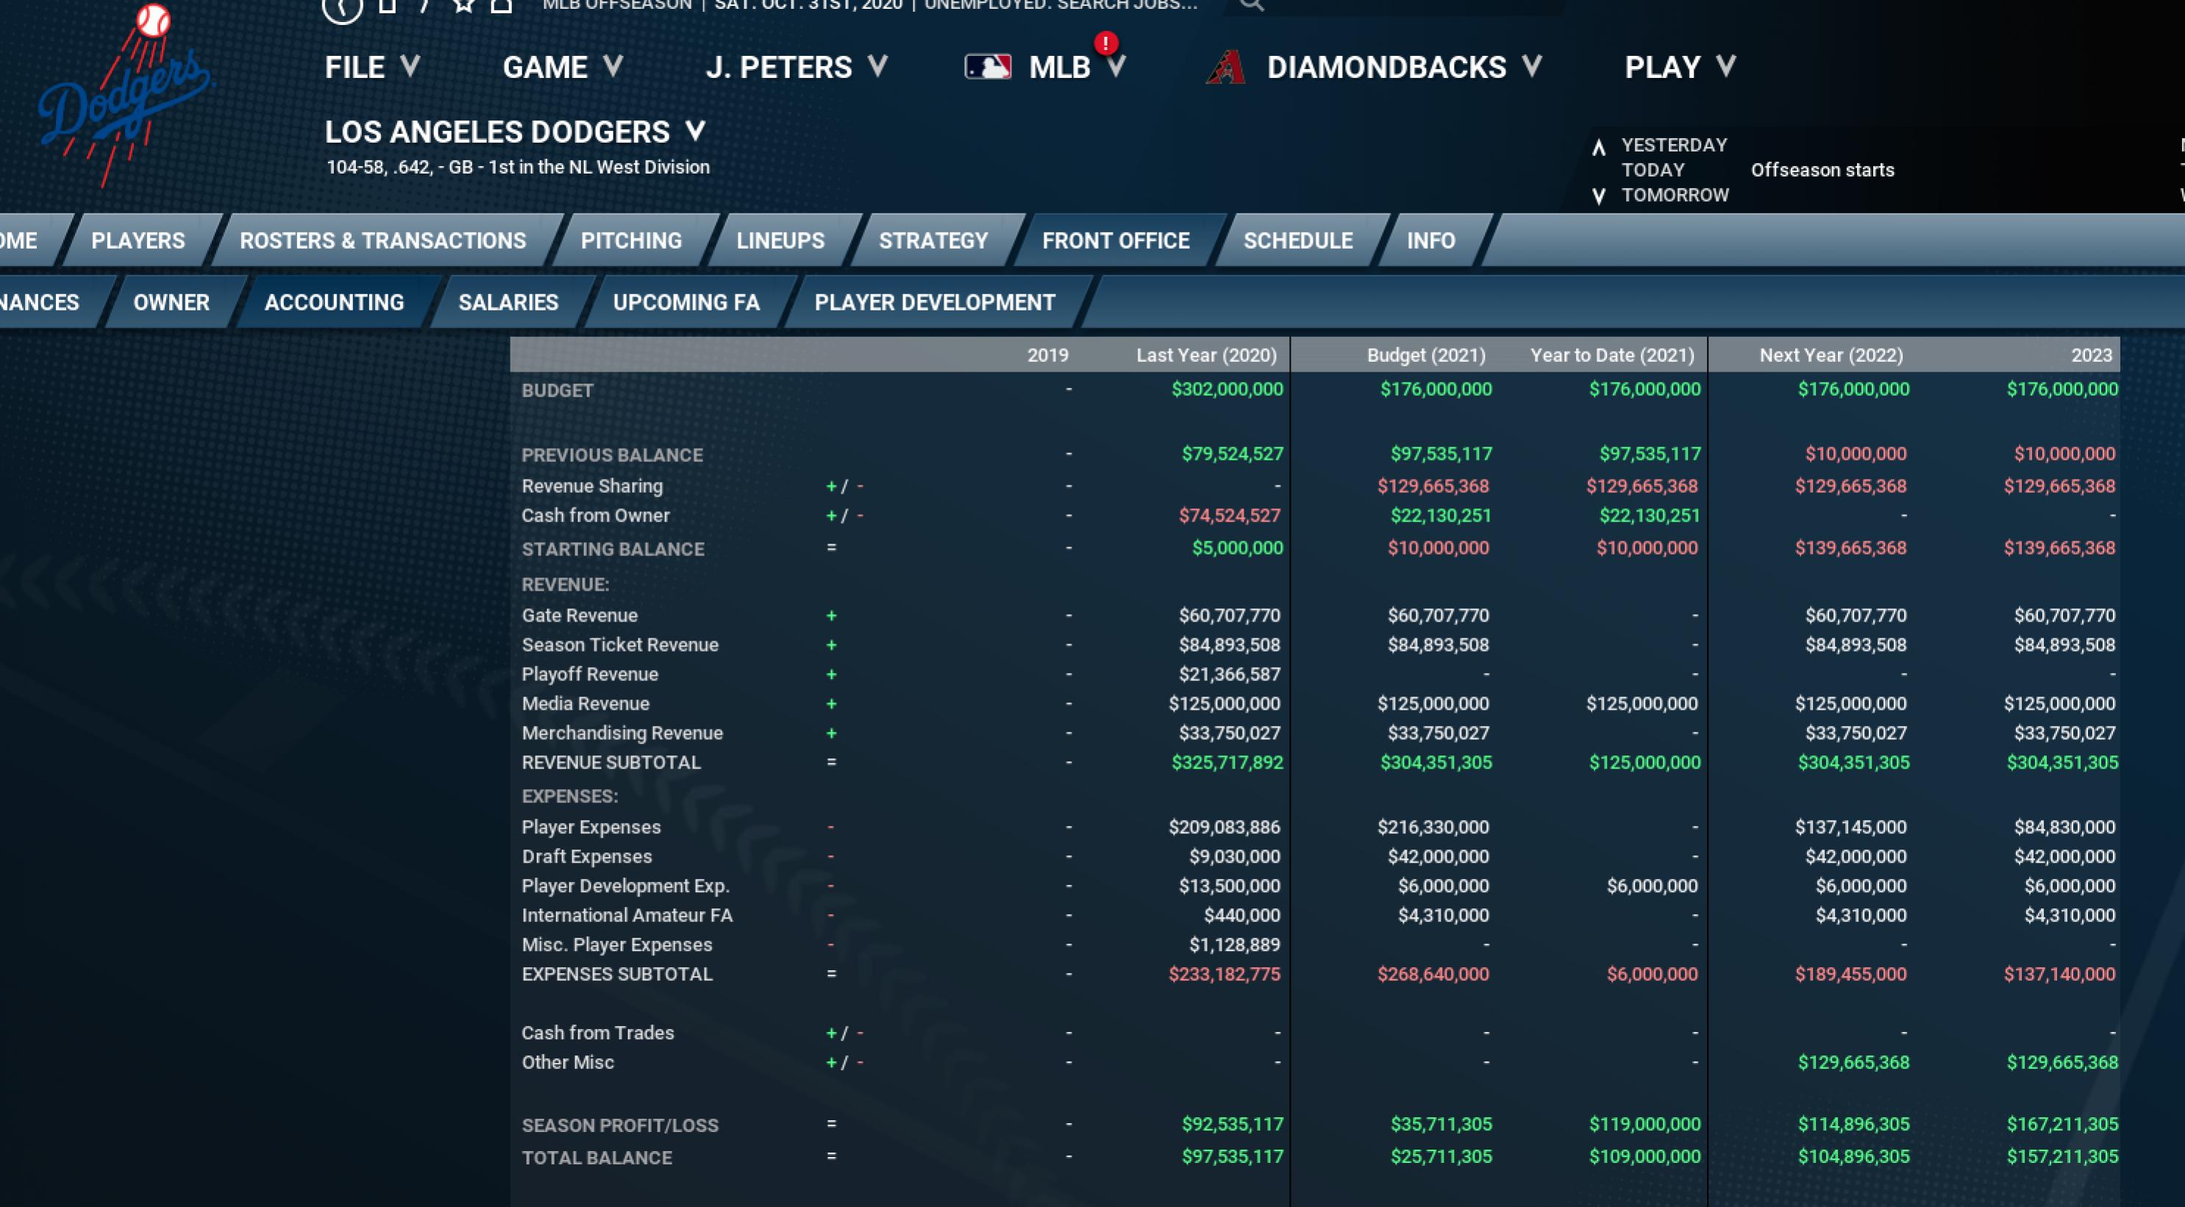Switch to the SALARIES subtab
2185x1207 pixels.
tap(508, 303)
